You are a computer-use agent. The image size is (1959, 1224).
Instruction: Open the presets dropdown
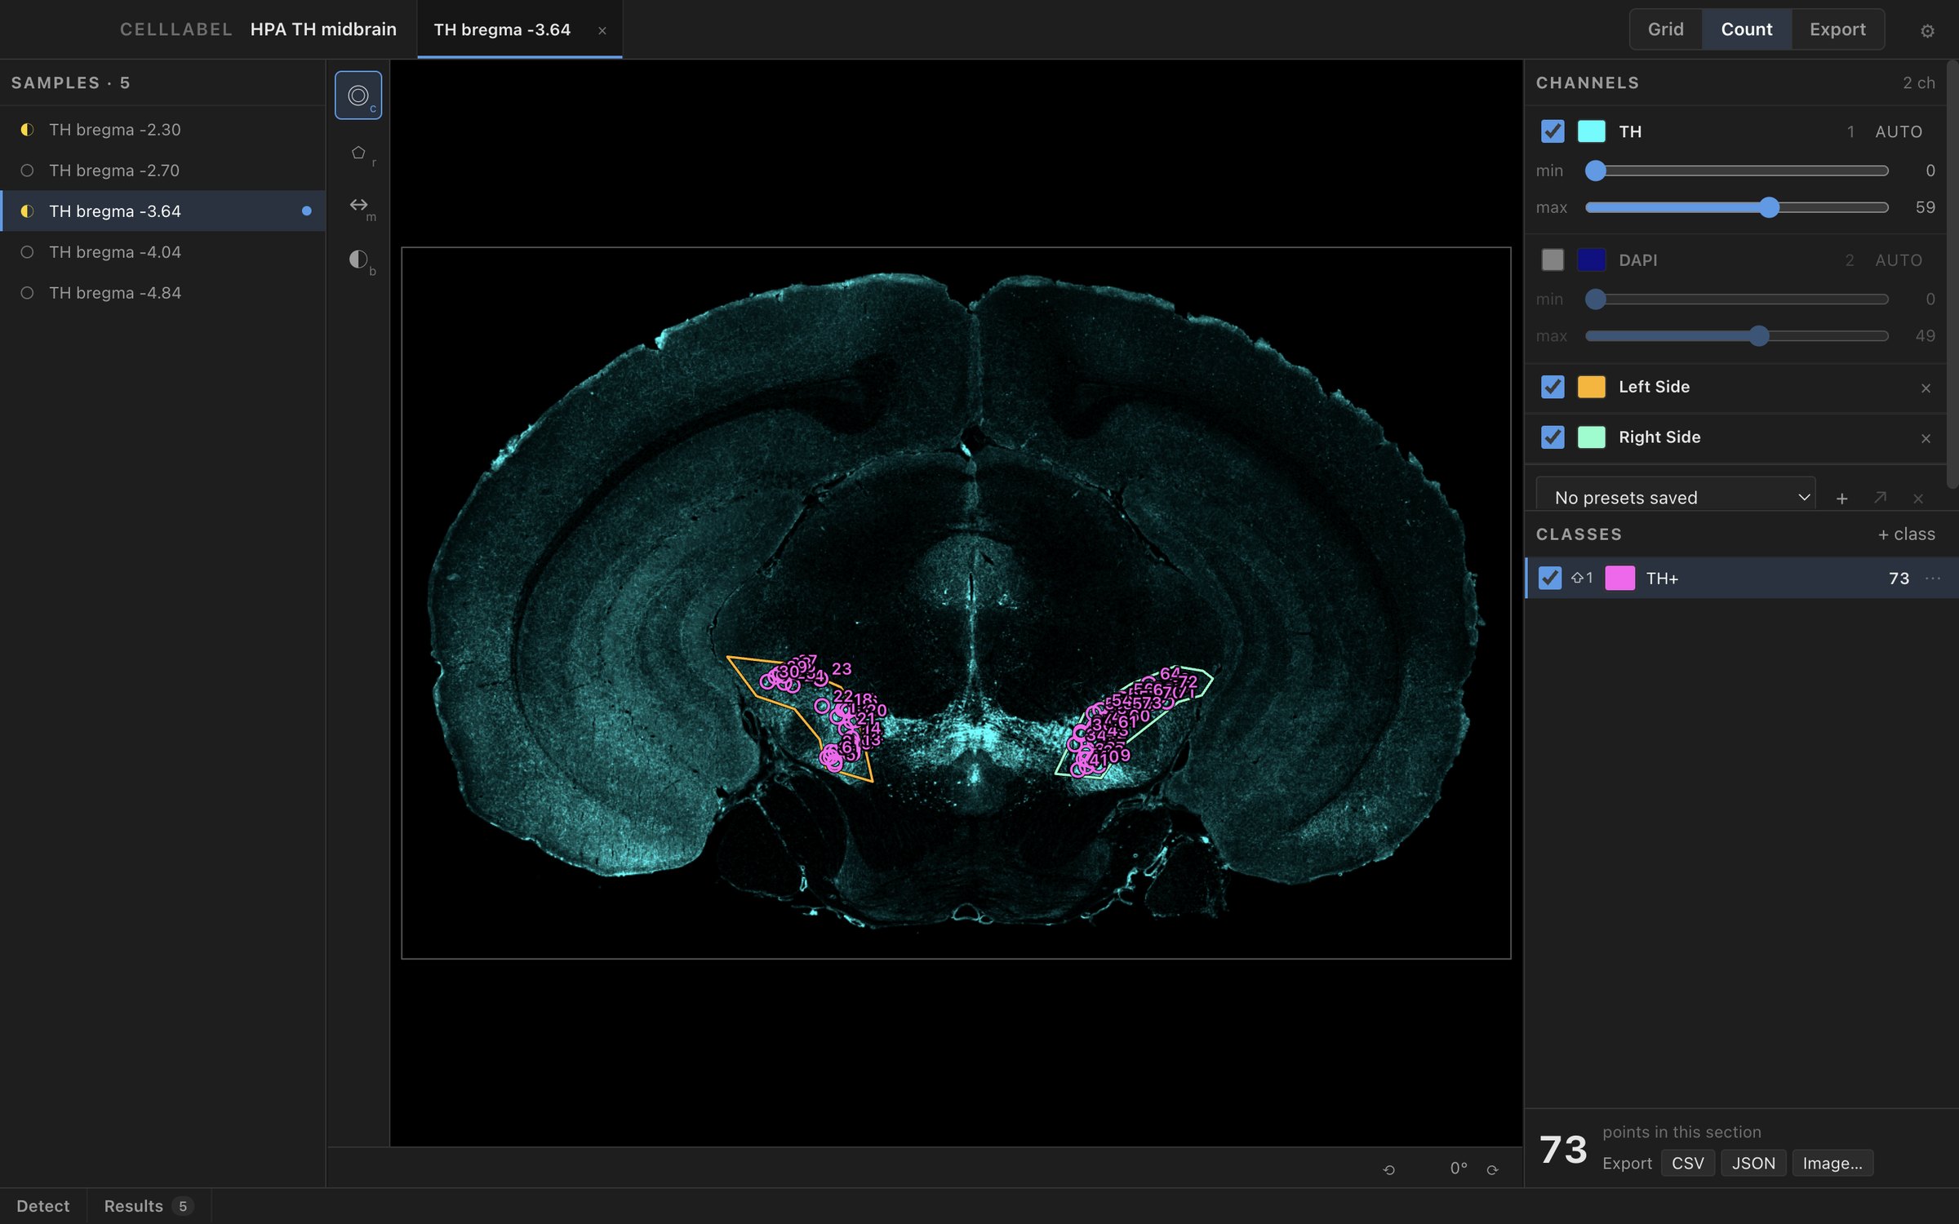pyautogui.click(x=1675, y=497)
